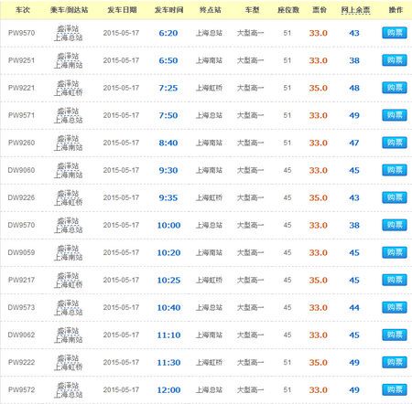Screen dimensions: 412x404
Task: Click 购票 for the 10:25 departure PW9217
Action: (x=395, y=280)
